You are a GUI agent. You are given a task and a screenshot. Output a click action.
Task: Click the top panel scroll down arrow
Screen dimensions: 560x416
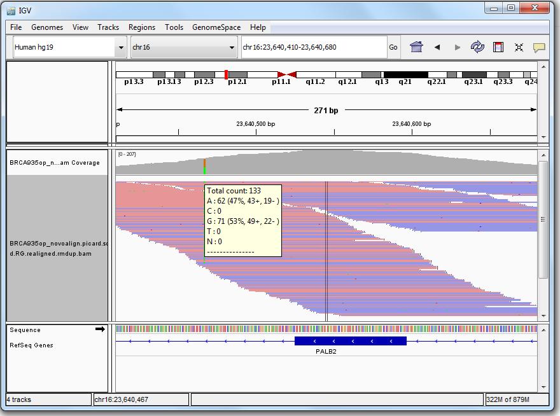tap(543, 137)
